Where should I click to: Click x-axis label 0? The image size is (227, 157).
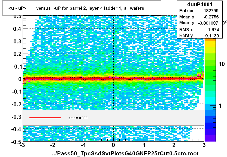click(x=113, y=145)
